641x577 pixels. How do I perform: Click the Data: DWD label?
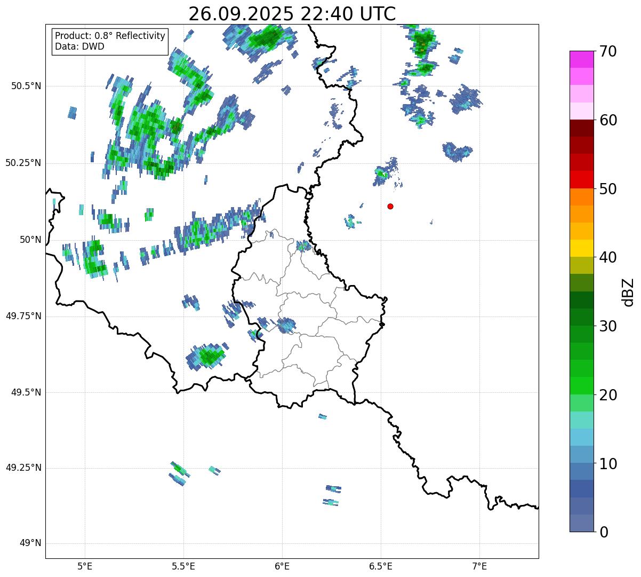click(79, 46)
